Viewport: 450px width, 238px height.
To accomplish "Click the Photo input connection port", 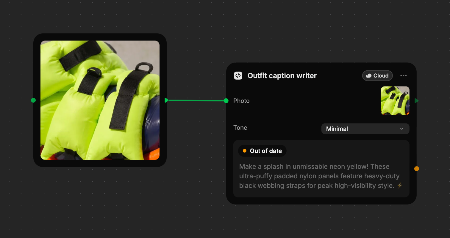I will (x=226, y=101).
